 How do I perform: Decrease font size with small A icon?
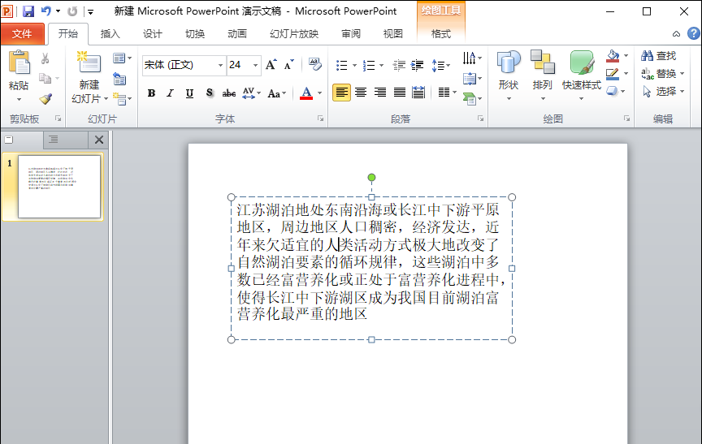click(288, 65)
